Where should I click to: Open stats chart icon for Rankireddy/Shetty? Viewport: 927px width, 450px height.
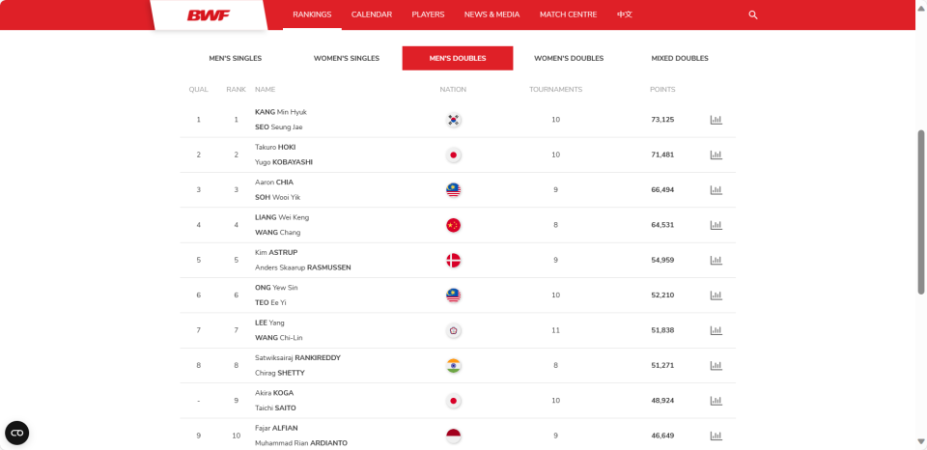click(716, 365)
